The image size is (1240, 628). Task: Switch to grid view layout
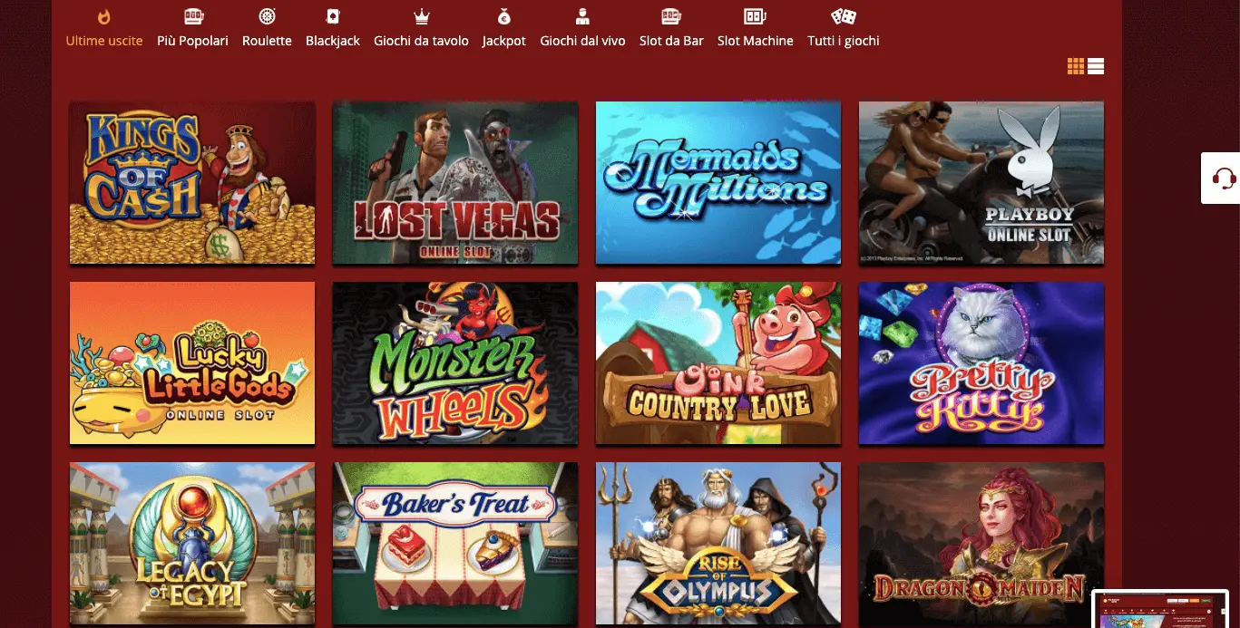[1076, 66]
